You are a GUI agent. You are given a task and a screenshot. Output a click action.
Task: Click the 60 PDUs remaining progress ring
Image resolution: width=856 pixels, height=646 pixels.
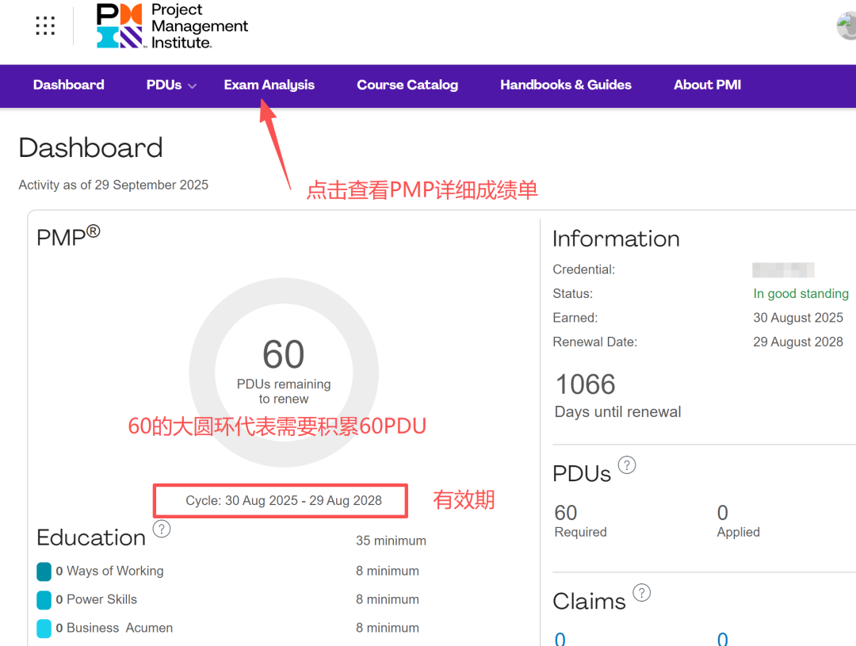(x=284, y=373)
